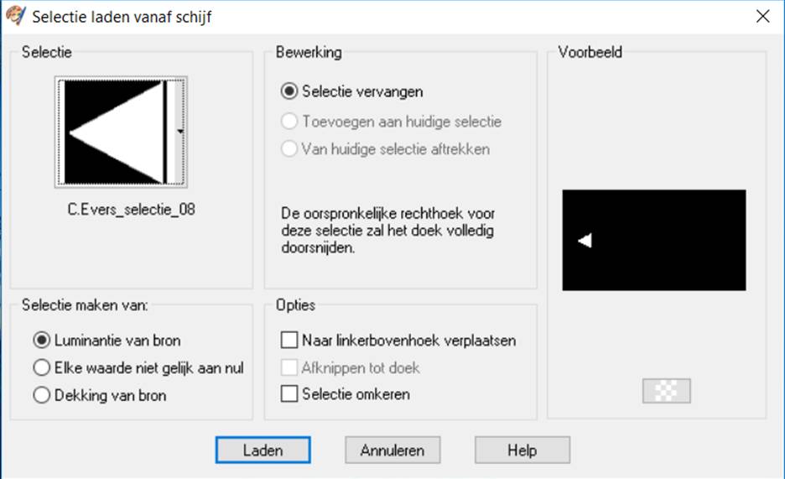Choose 'Toevoegen aan huidige selectie' option
The width and height of the screenshot is (785, 479).
(x=289, y=122)
